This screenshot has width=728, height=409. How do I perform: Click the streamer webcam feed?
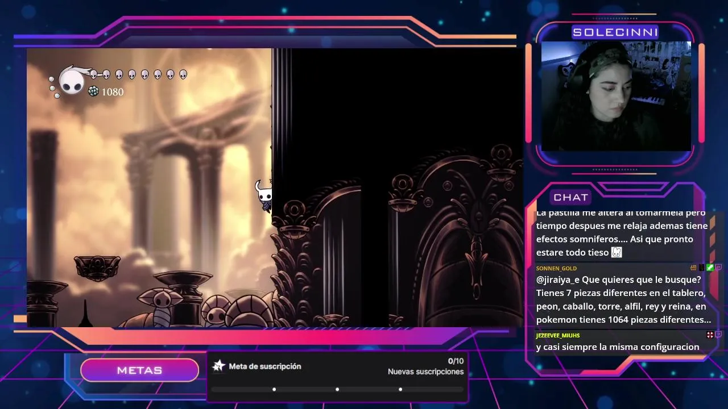tap(616, 96)
